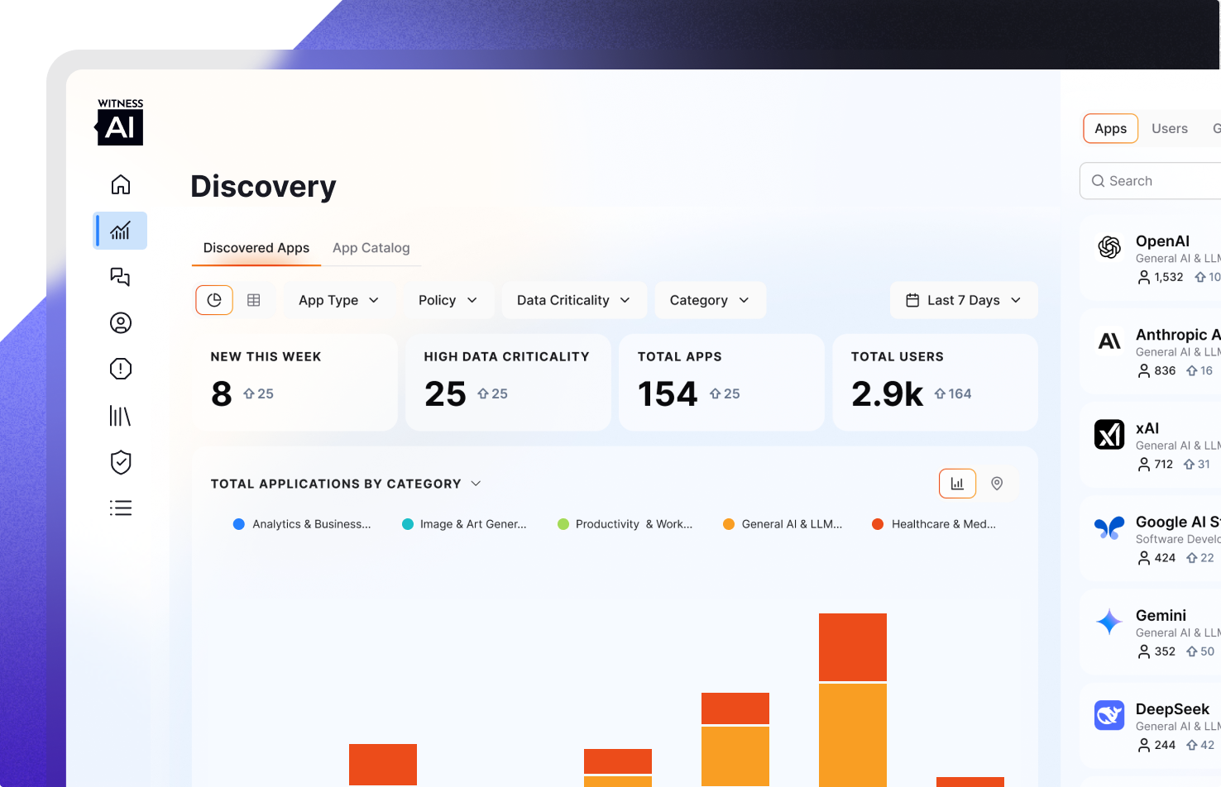1221x787 pixels.
Task: Open the Data Criticality filter dropdown
Action: coord(574,300)
